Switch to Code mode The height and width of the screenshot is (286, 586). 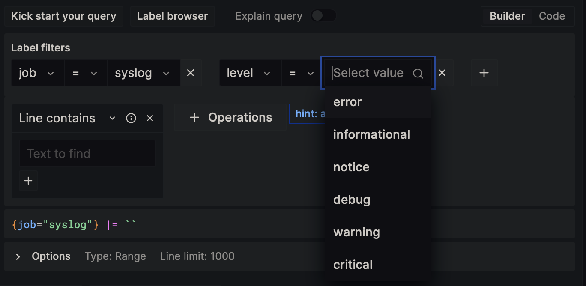(552, 16)
